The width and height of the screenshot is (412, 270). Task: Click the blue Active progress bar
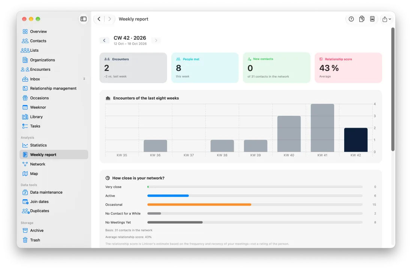pos(168,196)
